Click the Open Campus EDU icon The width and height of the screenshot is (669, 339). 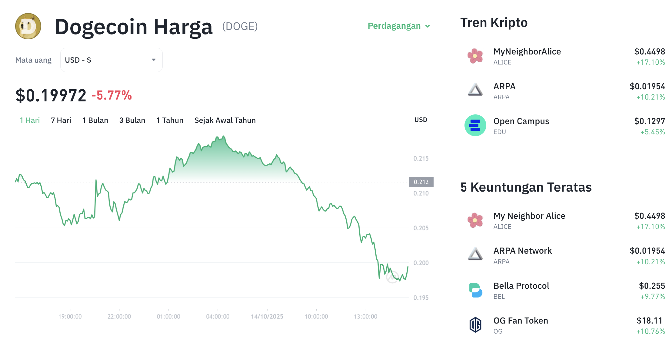[x=475, y=125]
